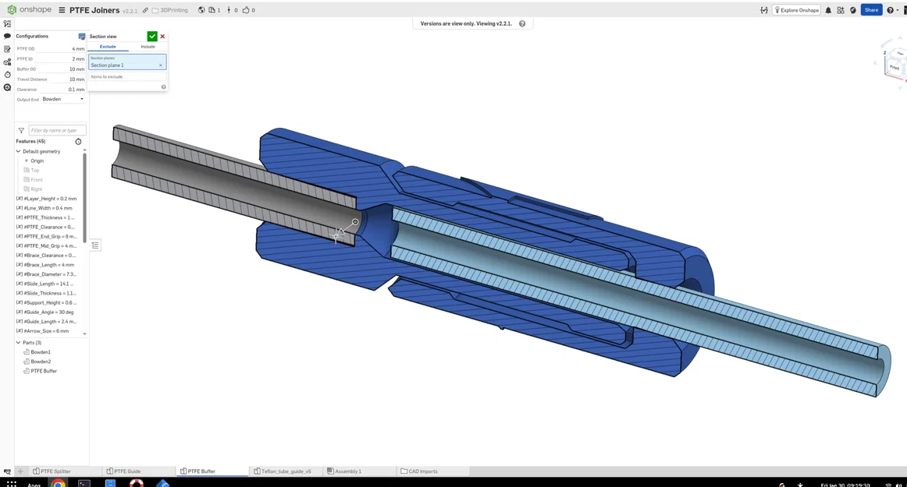Click the FeatureScript braces icon in header
907x487 pixels.
pos(764,10)
